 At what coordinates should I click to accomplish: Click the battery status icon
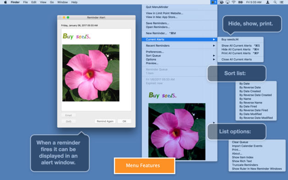241,2
